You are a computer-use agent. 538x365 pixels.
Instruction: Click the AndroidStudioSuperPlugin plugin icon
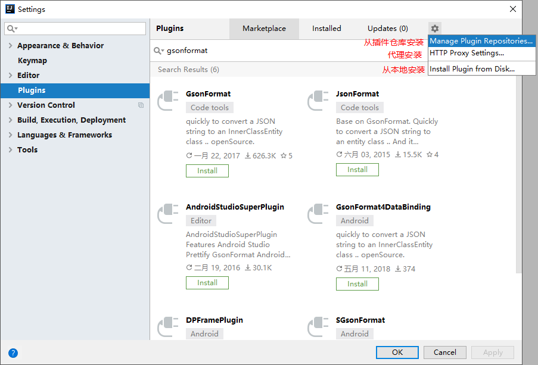click(168, 214)
